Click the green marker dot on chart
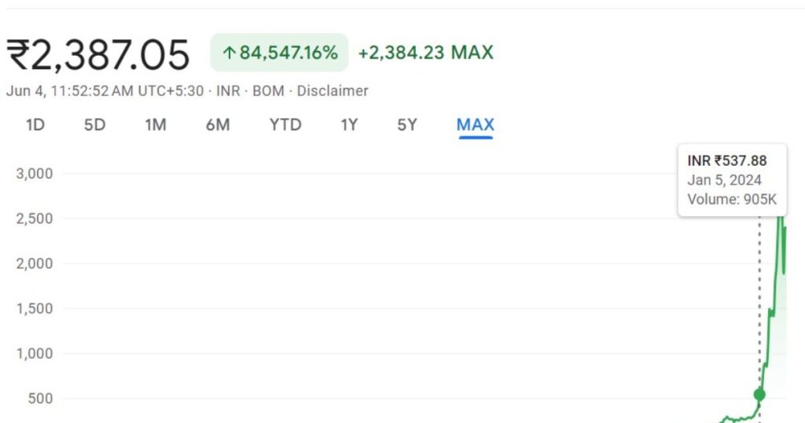The height and width of the screenshot is (423, 805). pyautogui.click(x=759, y=395)
